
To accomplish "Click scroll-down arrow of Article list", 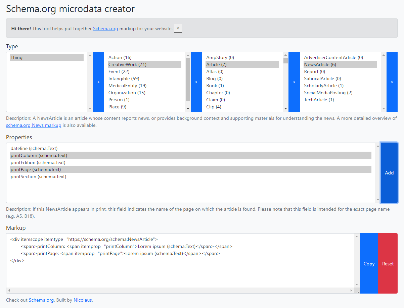I will click(x=285, y=109).
